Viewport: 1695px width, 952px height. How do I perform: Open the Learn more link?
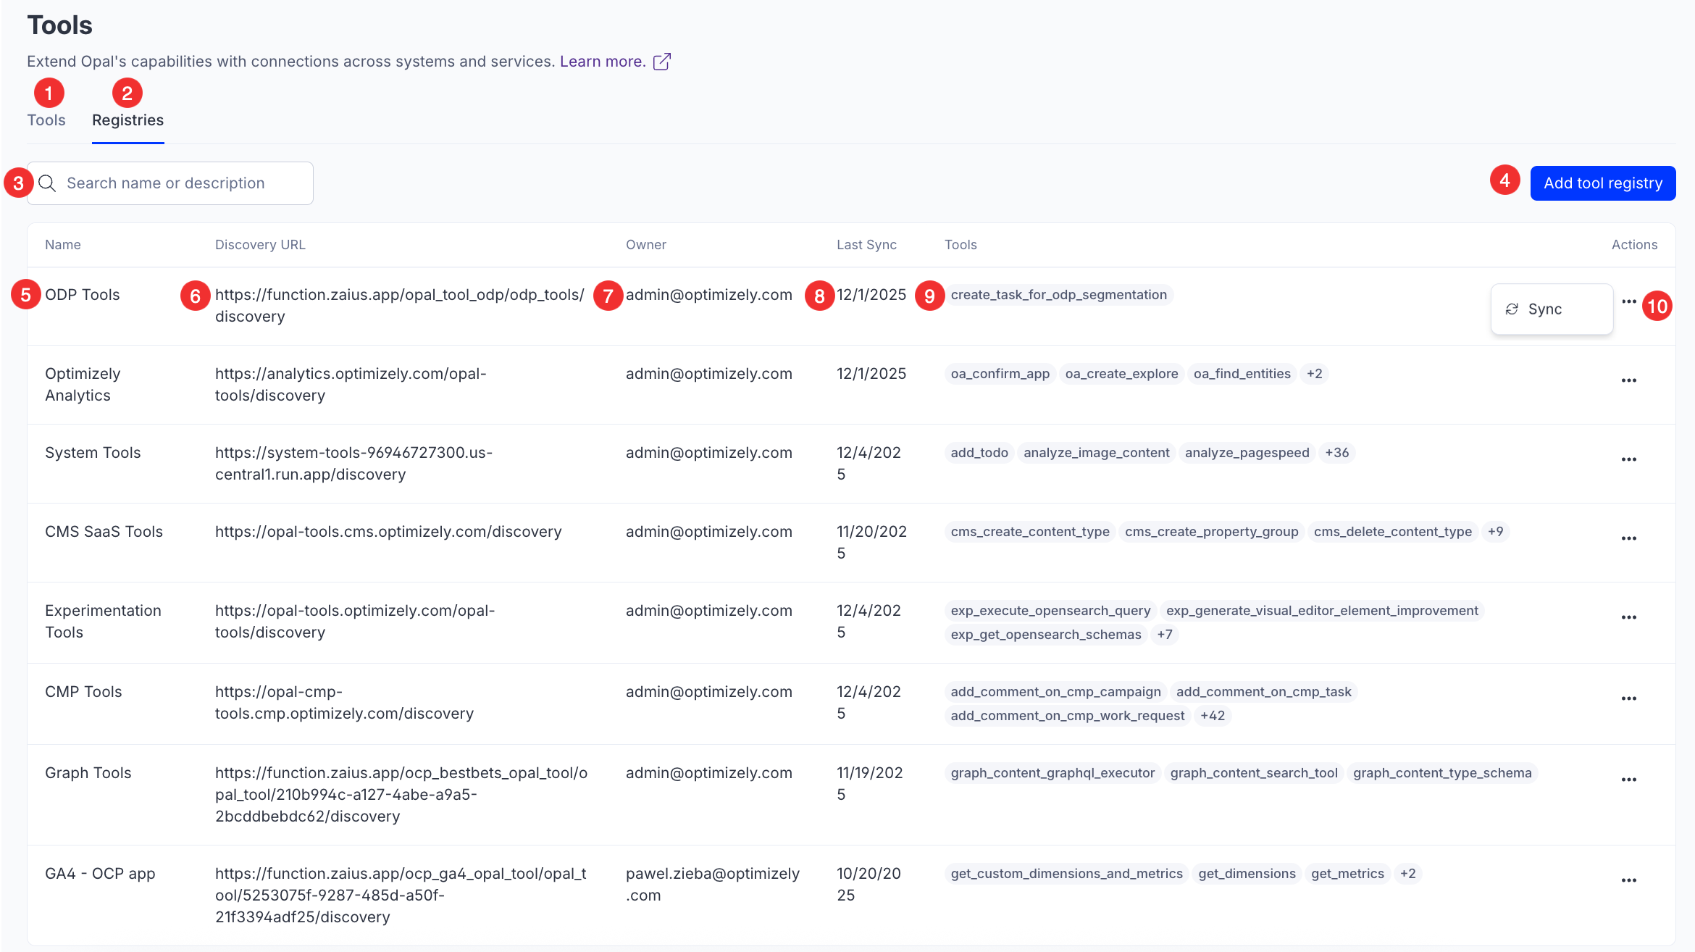(602, 62)
